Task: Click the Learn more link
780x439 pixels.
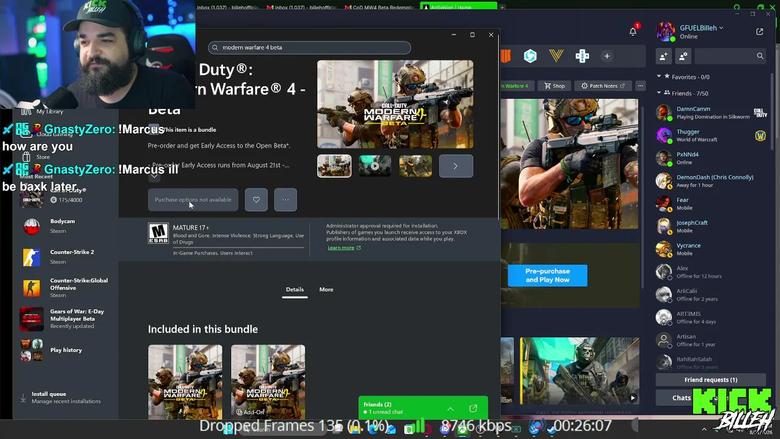Action: (x=344, y=248)
